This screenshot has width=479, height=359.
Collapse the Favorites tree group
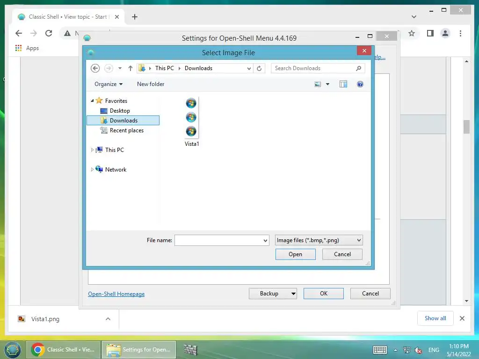(92, 101)
